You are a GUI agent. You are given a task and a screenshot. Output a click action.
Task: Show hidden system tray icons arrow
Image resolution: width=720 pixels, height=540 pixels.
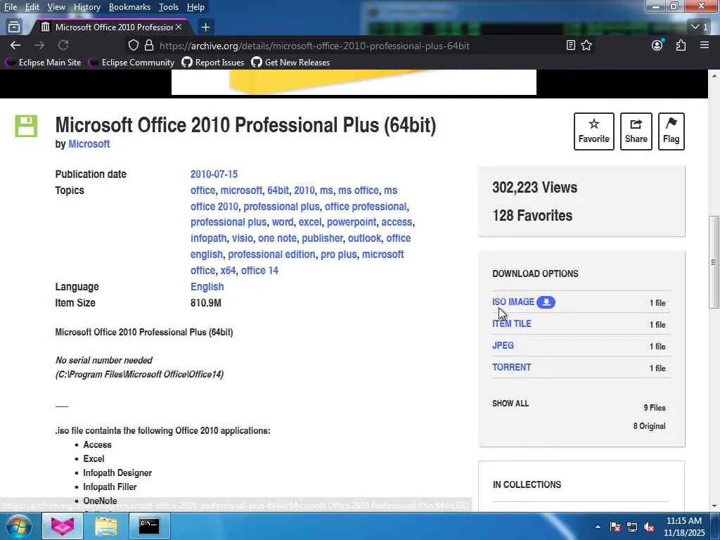click(x=598, y=527)
